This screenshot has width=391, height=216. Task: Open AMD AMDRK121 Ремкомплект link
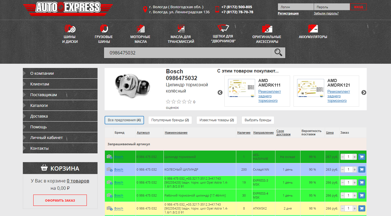tap(339, 96)
